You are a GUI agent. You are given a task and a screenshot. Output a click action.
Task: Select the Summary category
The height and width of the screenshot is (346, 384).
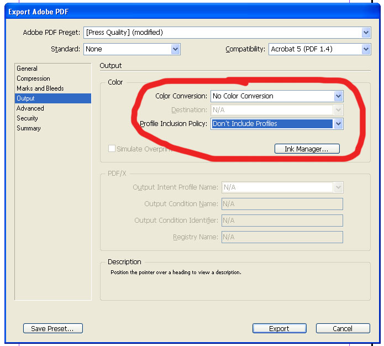click(x=53, y=128)
